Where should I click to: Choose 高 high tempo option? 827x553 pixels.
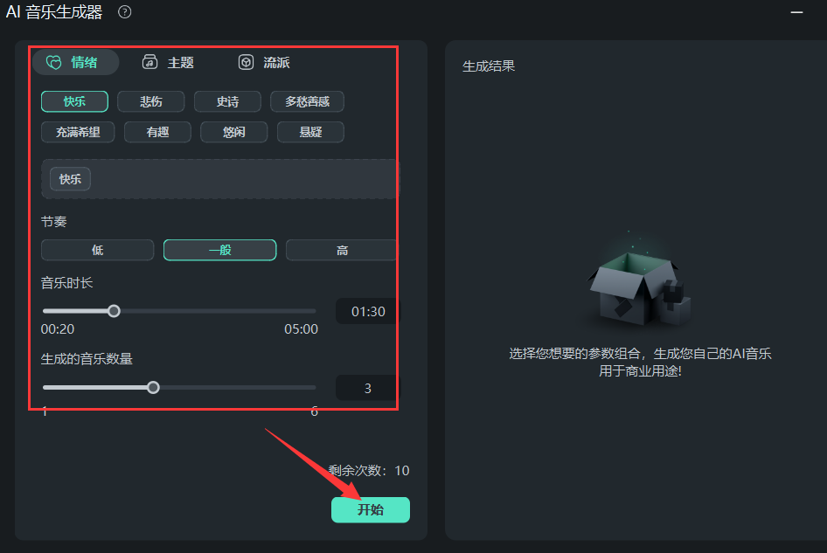(x=341, y=250)
